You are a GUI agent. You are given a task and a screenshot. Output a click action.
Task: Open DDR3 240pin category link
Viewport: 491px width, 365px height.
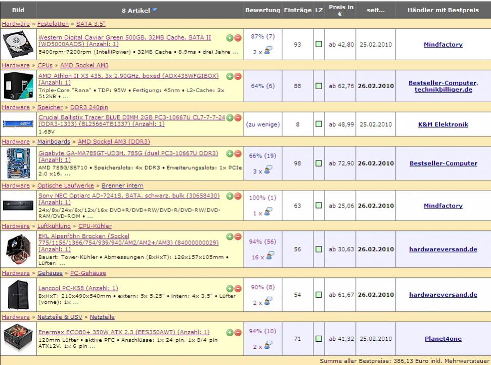[x=89, y=107]
